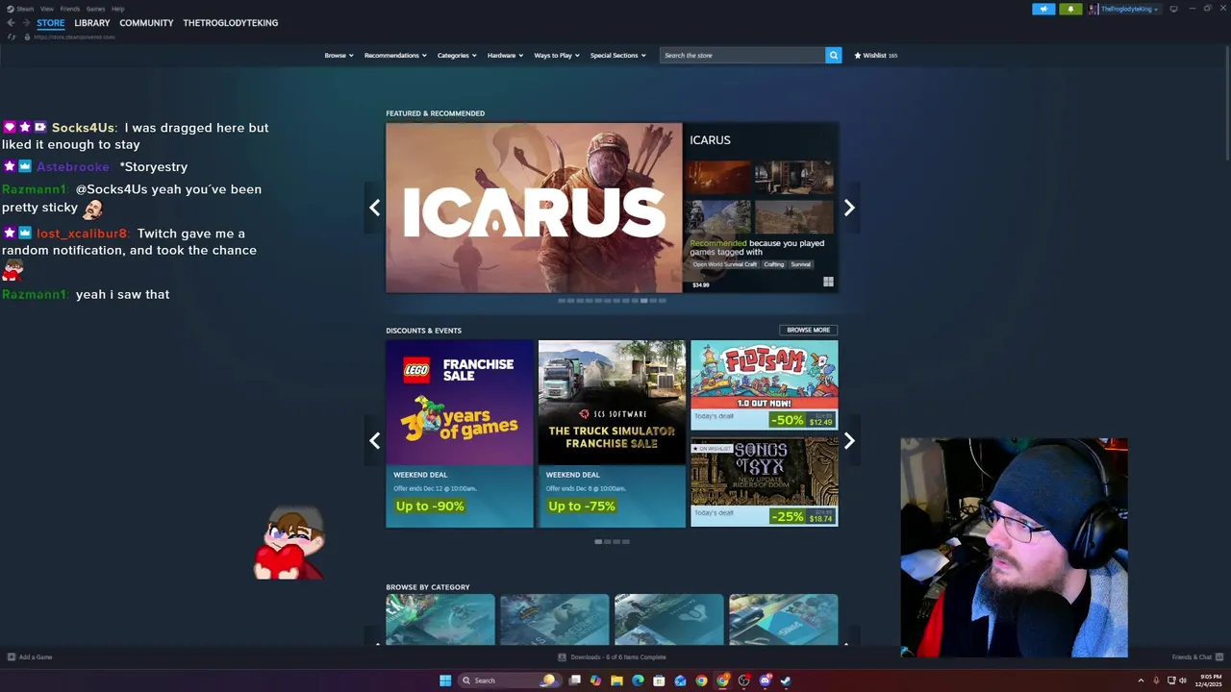This screenshot has width=1231, height=692.
Task: Click the store URL in address bar
Action: click(74, 37)
